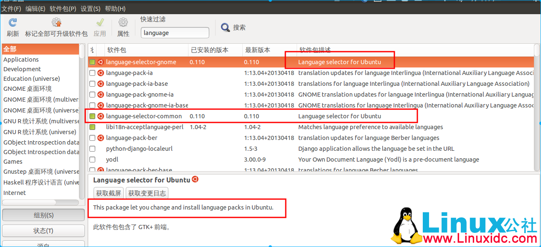Sort by 已安装的版本 column header
The image size is (541, 247).
[210, 50]
